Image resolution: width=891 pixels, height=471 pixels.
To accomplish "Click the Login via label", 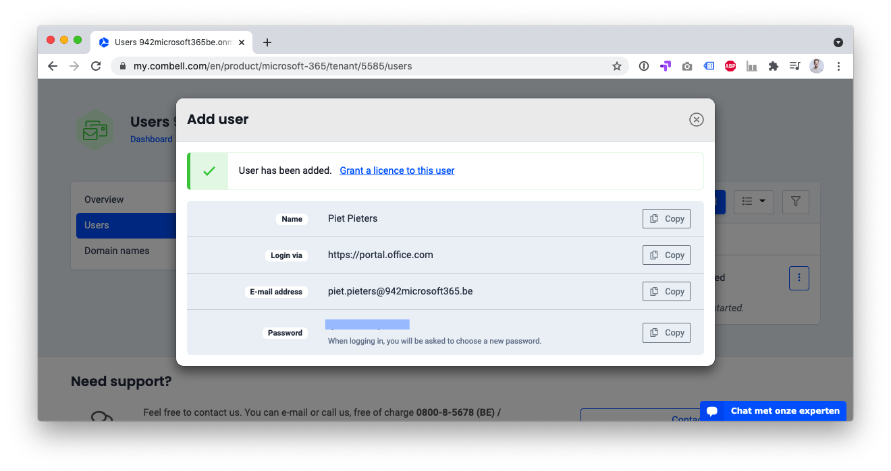I will 286,255.
